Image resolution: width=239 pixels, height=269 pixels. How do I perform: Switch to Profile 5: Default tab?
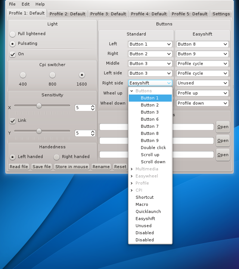(x=189, y=14)
